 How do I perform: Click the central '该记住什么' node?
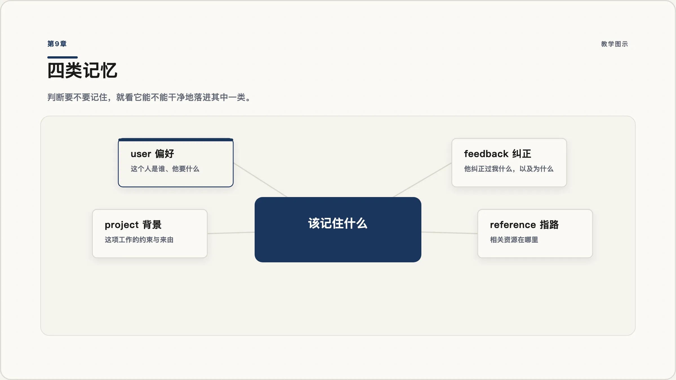point(338,230)
